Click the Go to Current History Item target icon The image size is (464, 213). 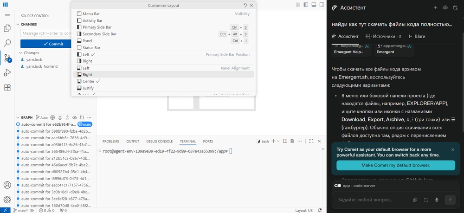click(52, 117)
